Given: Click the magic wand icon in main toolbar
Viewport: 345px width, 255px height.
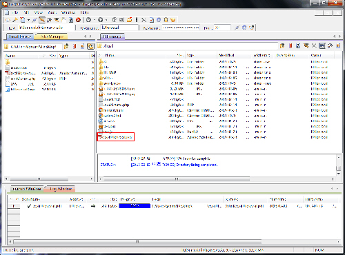Looking at the screenshot, I should click(15, 20).
